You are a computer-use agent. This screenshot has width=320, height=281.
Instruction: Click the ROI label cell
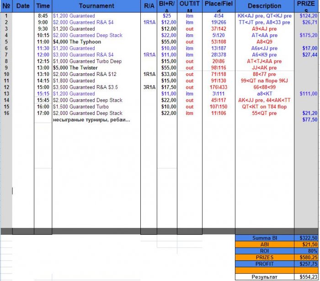pyautogui.click(x=265, y=251)
